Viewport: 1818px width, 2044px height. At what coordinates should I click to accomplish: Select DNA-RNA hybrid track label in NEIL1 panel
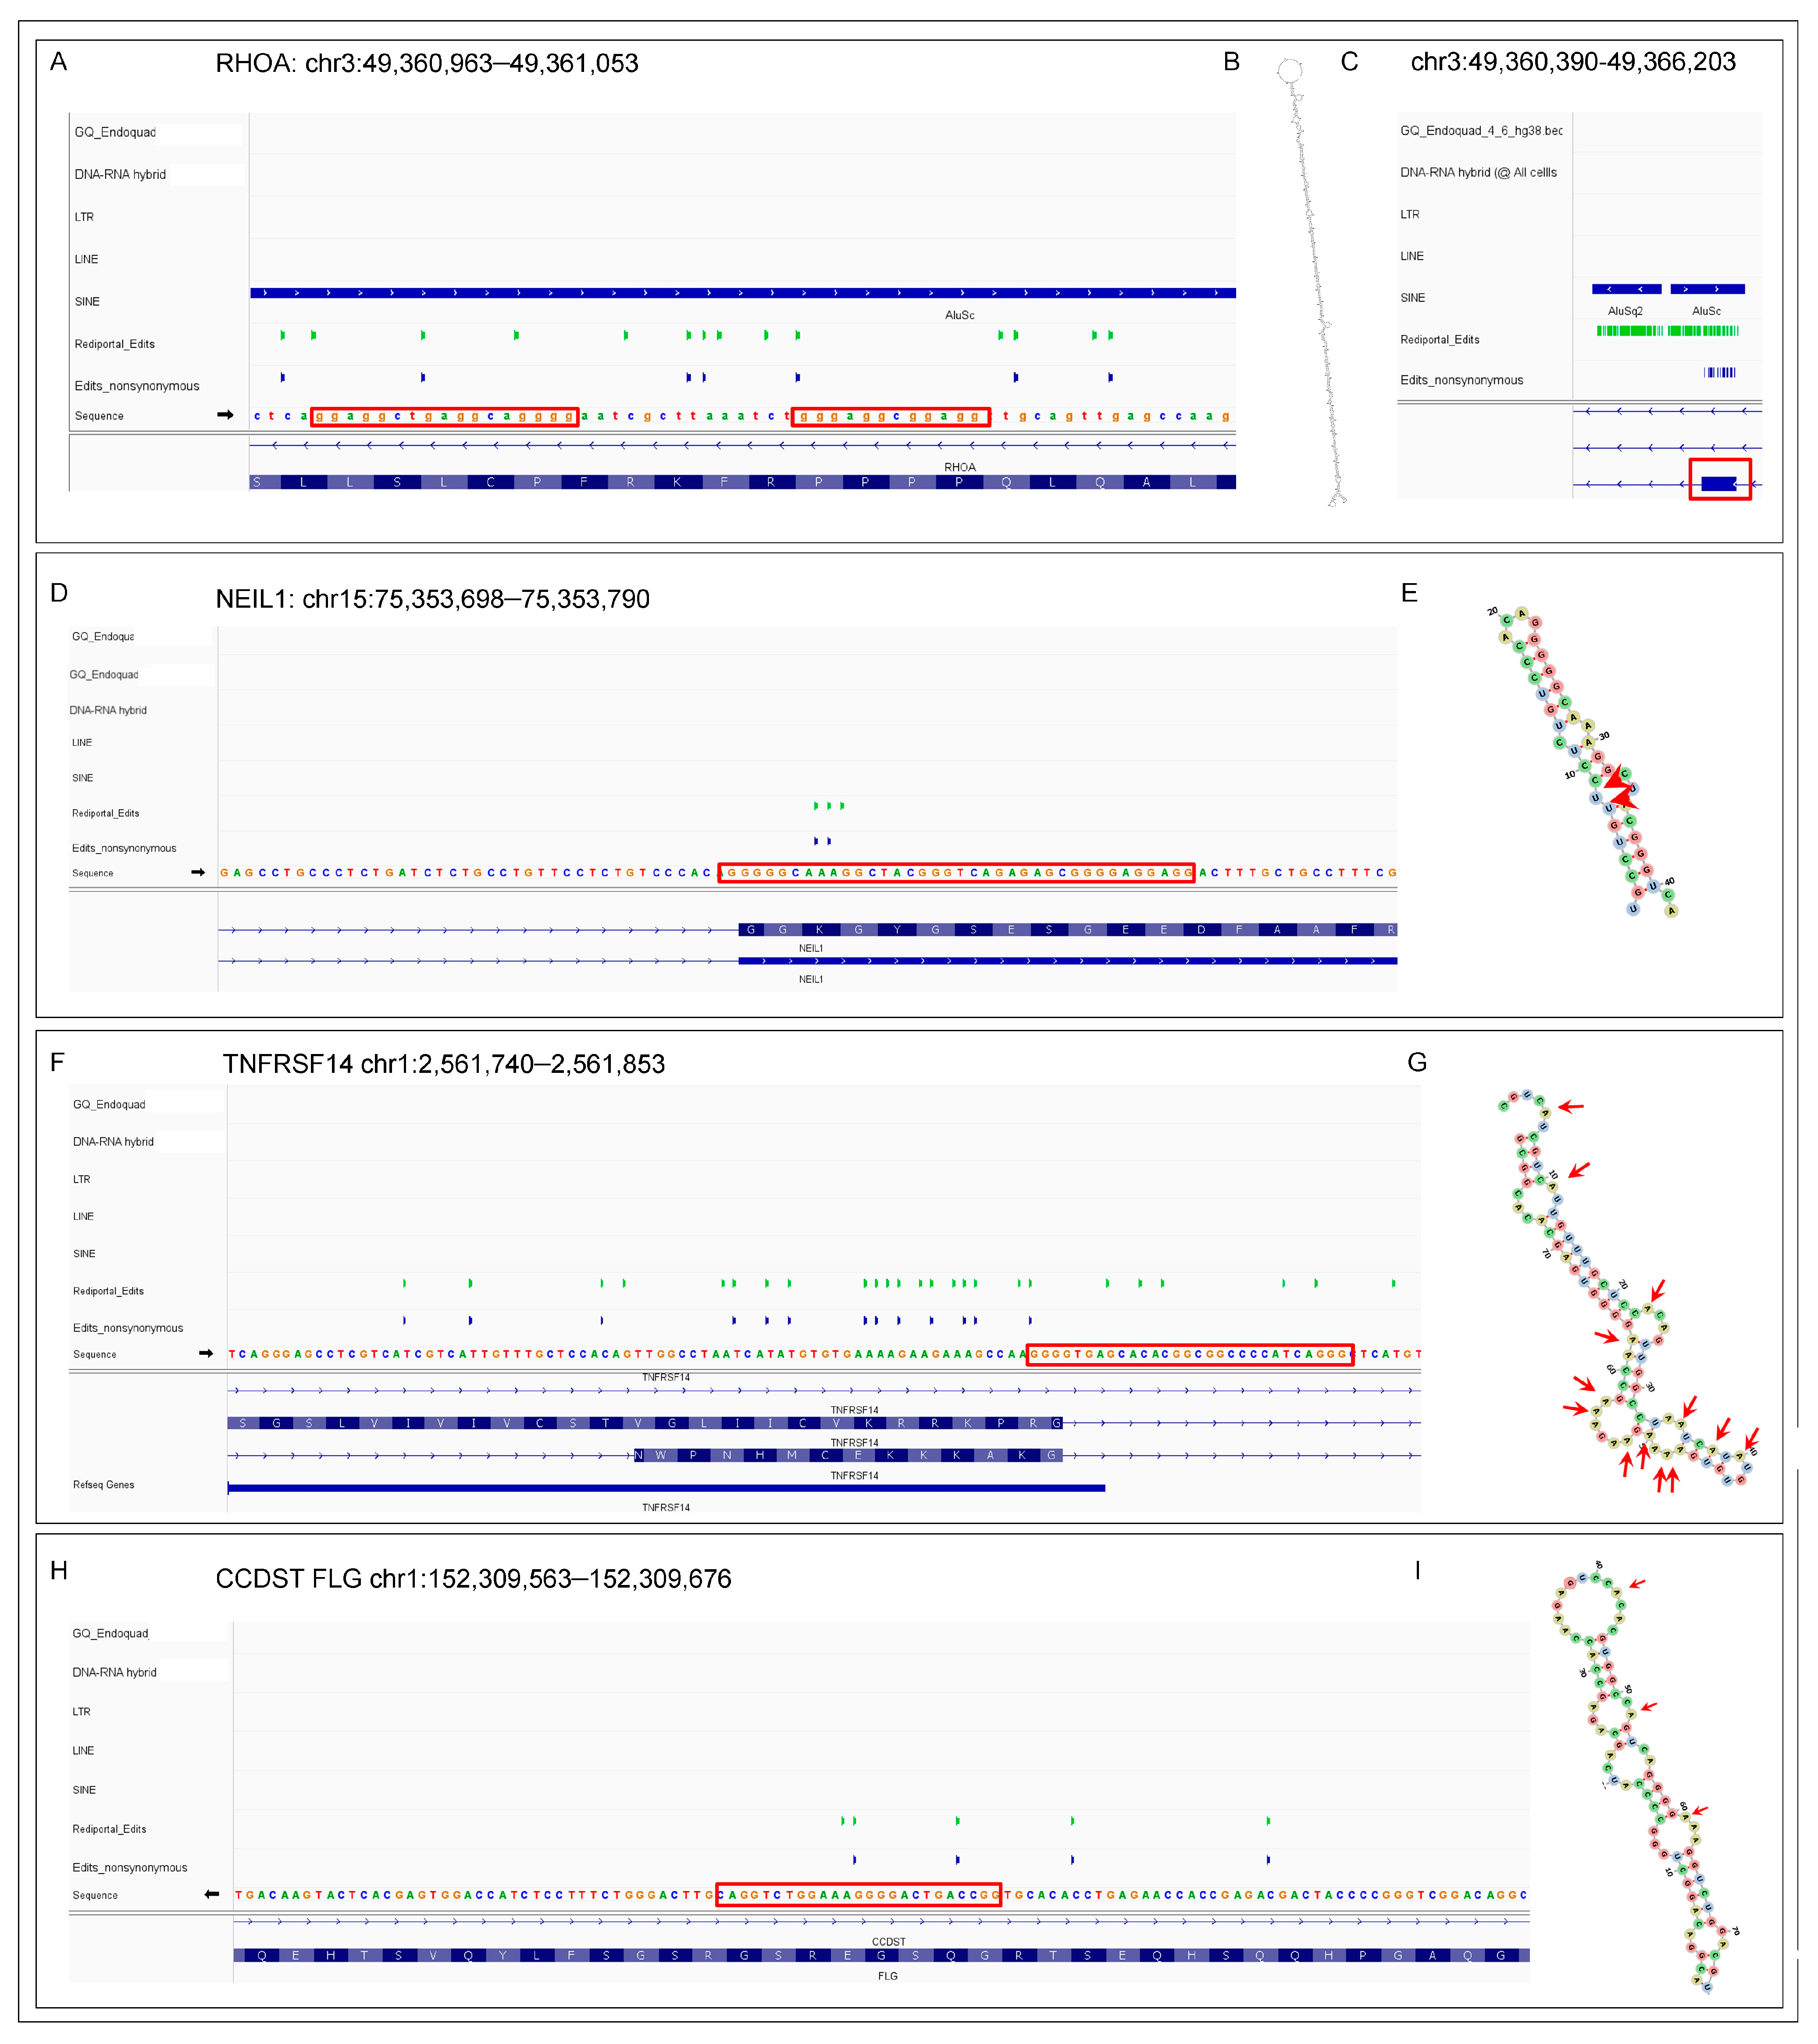tap(108, 710)
